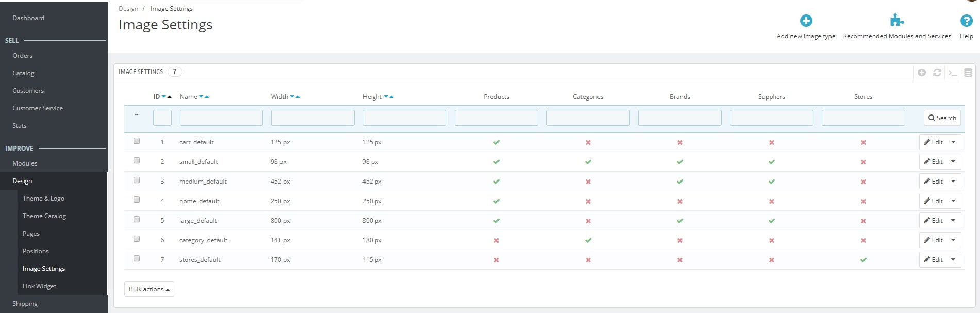Click the Search button
980x313 pixels.
point(942,118)
